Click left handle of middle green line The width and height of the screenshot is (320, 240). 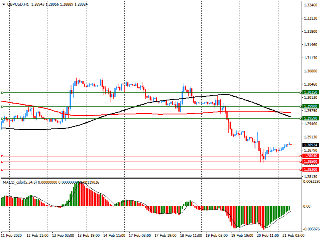point(2,106)
